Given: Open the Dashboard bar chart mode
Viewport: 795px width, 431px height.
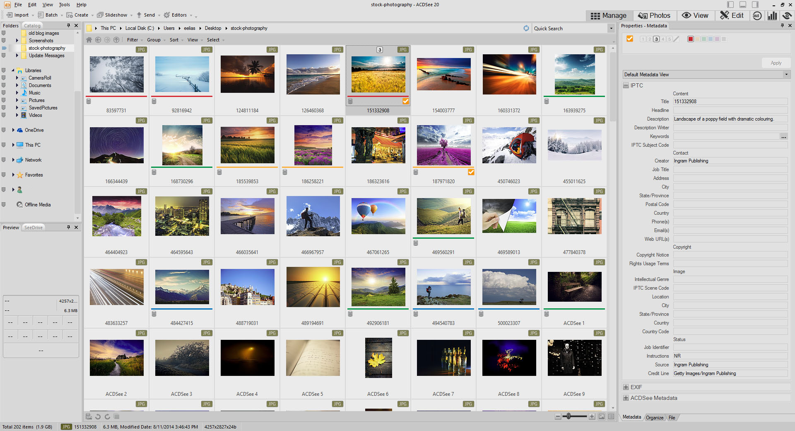Looking at the screenshot, I should coord(772,16).
